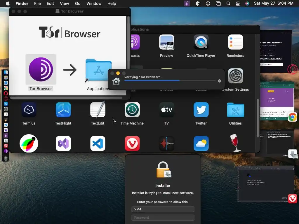Open the Edit menu
The width and height of the screenshot is (299, 224).
[50, 3]
